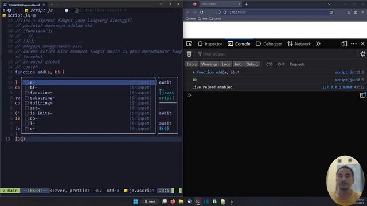Select the 'set~' snippet completion
This screenshot has height=206, width=367.
(x=89, y=108)
